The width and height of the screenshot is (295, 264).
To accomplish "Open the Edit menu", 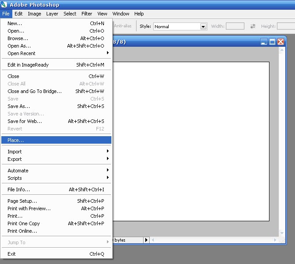I will point(18,14).
